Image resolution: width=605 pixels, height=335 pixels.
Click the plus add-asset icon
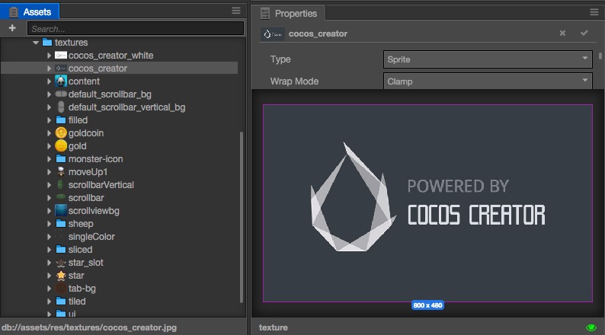(12, 28)
